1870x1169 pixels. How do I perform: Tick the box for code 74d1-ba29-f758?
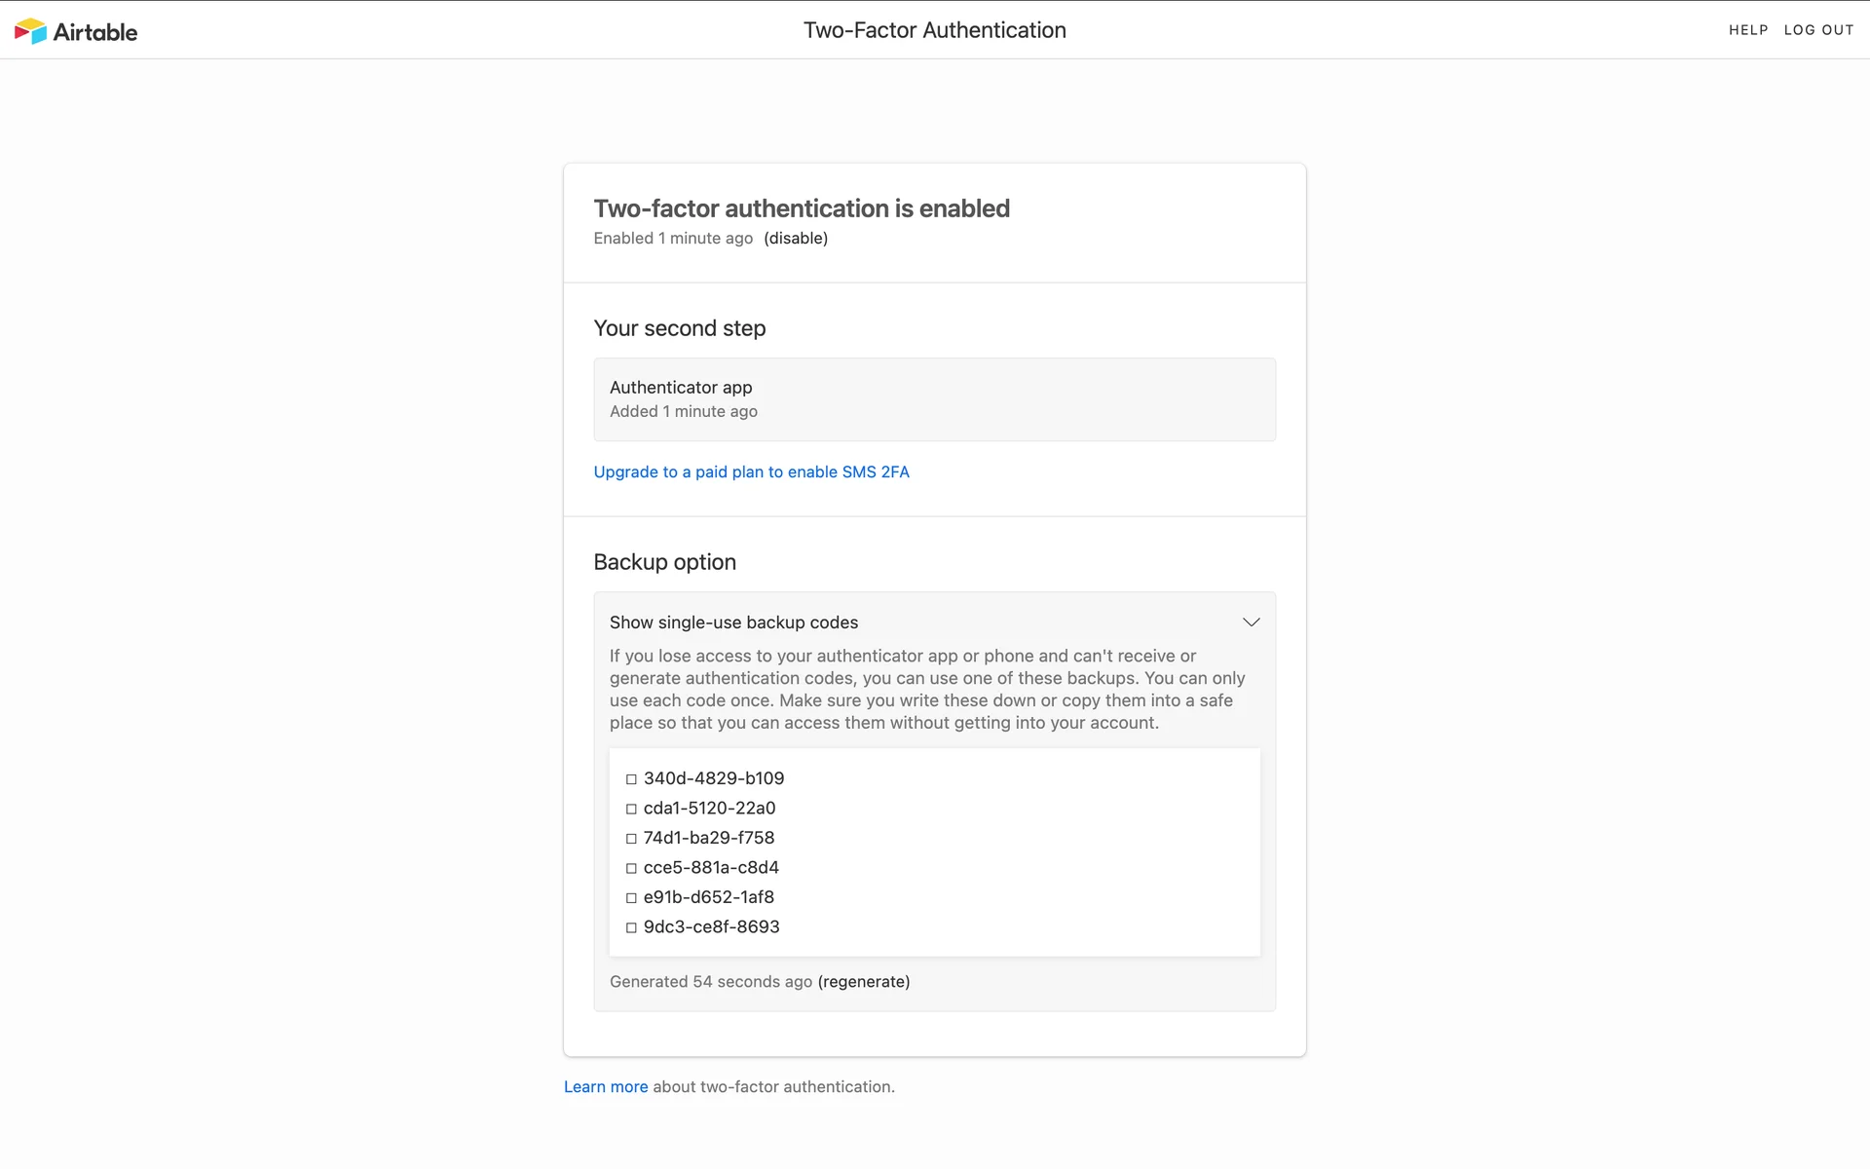(x=631, y=839)
